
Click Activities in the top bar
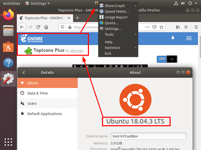[x=12, y=3]
